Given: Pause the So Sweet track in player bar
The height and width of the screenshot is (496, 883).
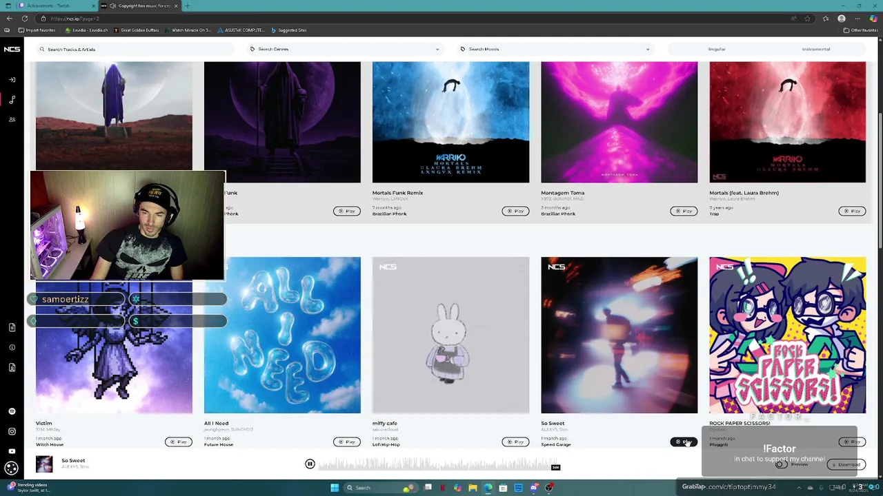Looking at the screenshot, I should (x=310, y=464).
